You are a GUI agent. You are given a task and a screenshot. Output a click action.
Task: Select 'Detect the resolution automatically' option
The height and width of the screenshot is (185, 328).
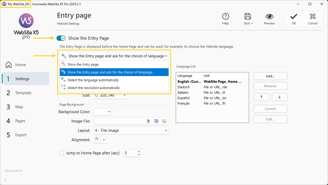tap(114, 88)
